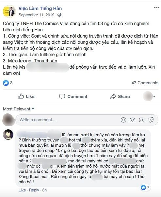Like the post by Việc Làm Tiếng Hàn
161x197 pixels.
pos(26,96)
